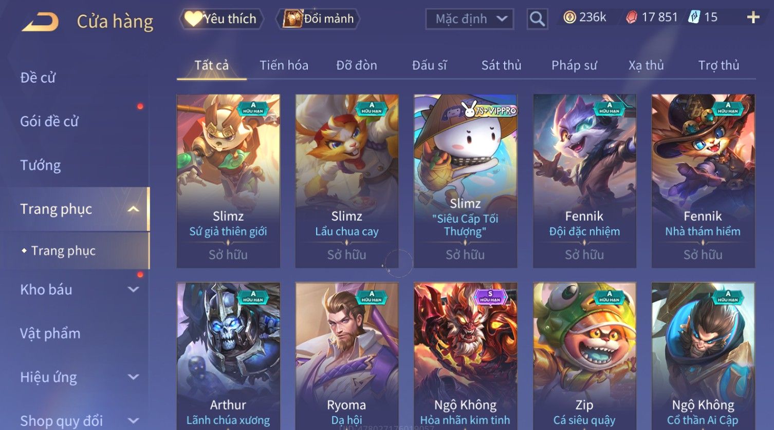This screenshot has height=430, width=774.
Task: Open Tướng in the sidebar
Action: (x=41, y=165)
